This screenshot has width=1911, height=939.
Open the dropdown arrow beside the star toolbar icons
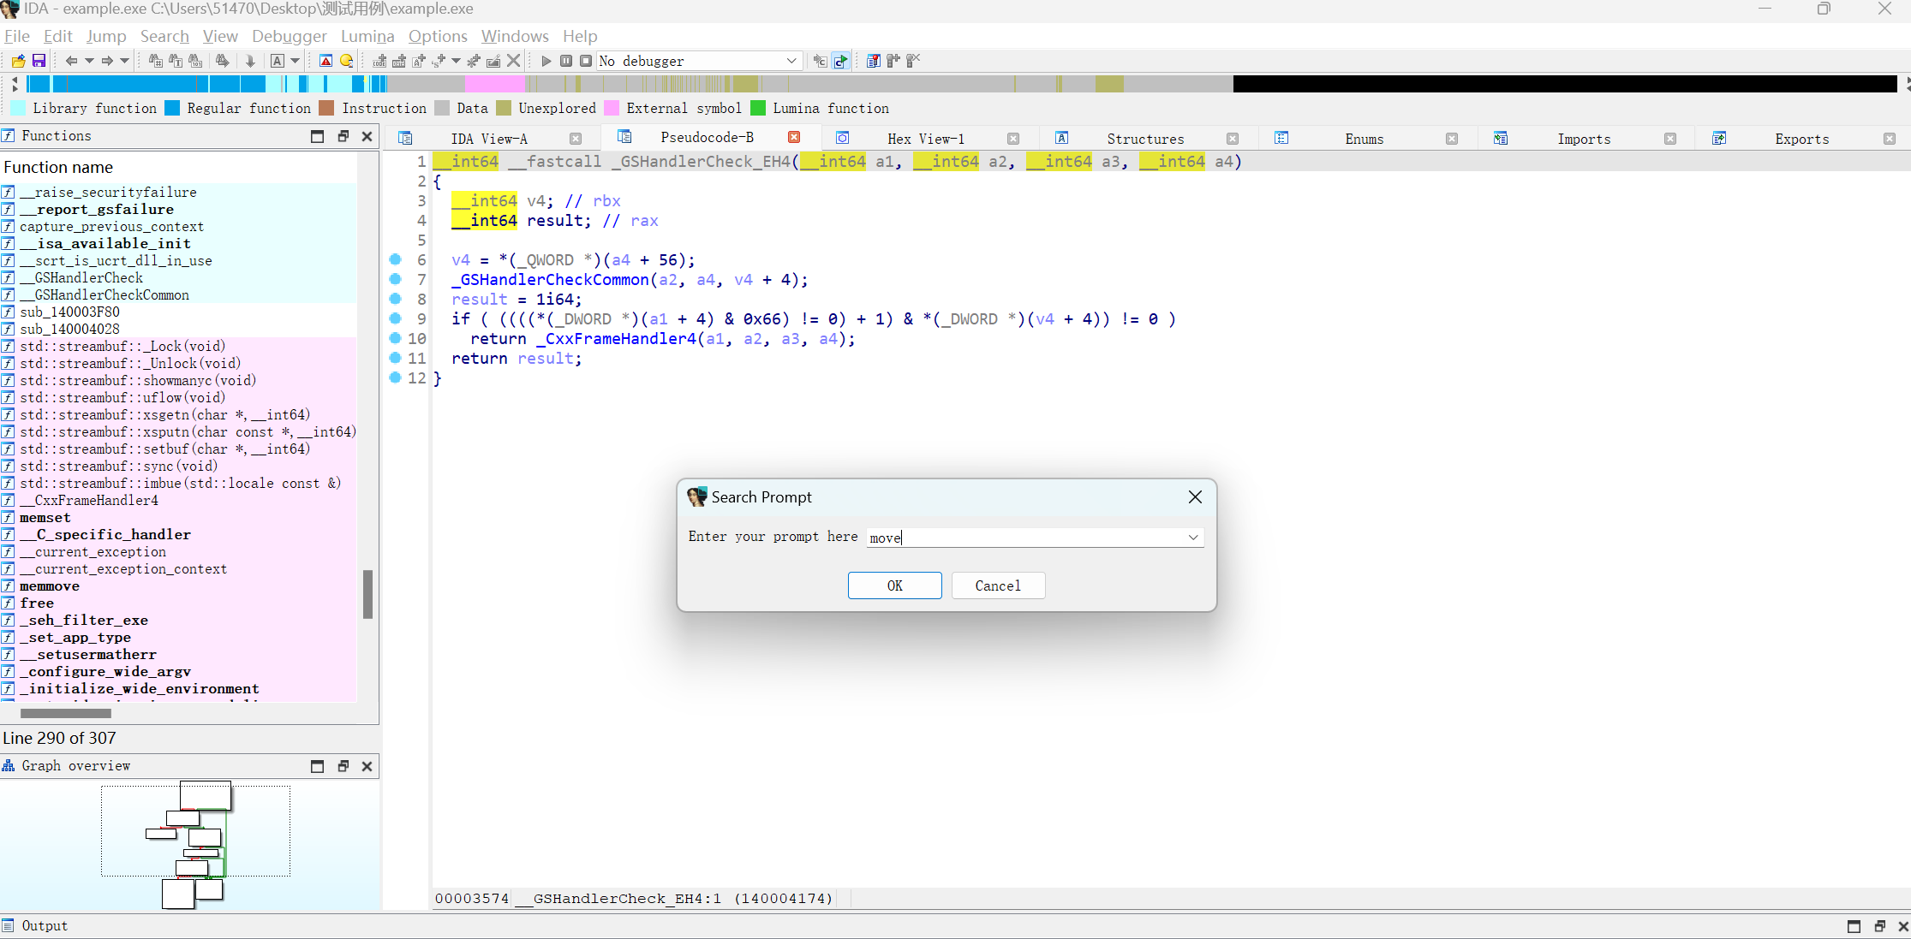(456, 61)
